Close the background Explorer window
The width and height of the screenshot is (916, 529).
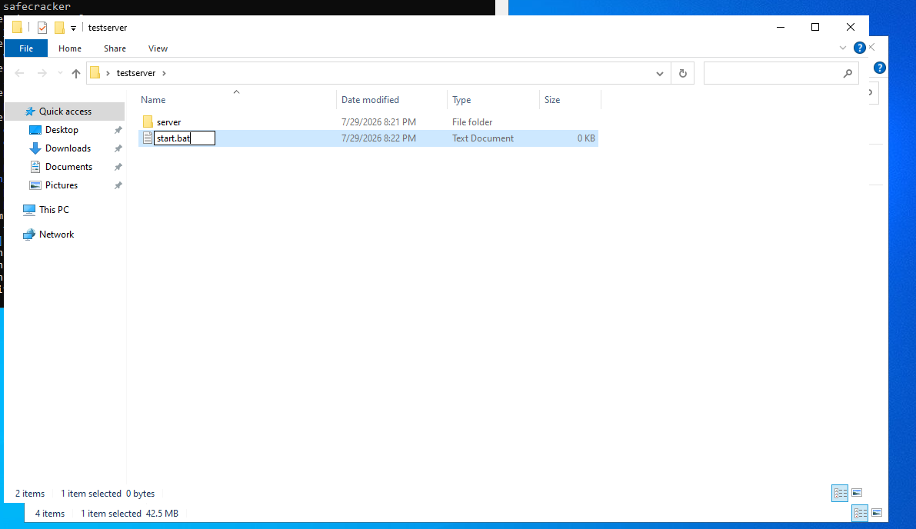(x=872, y=47)
